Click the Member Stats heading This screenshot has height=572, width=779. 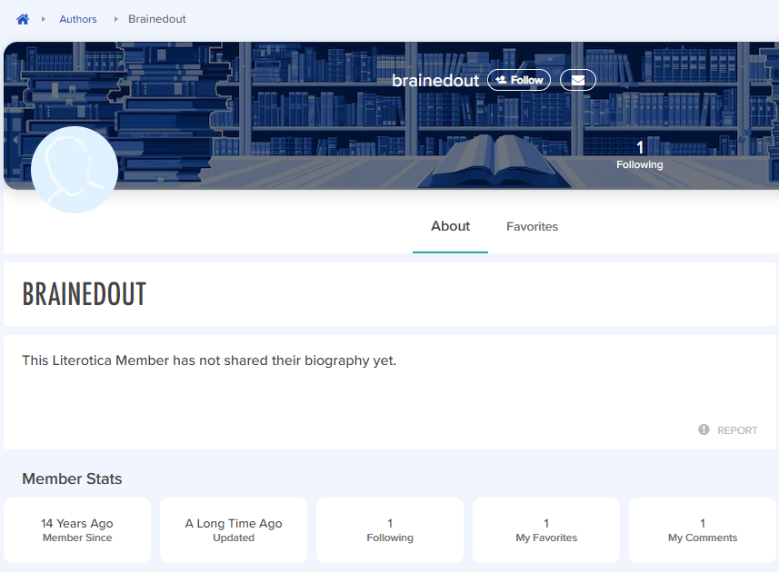tap(72, 478)
